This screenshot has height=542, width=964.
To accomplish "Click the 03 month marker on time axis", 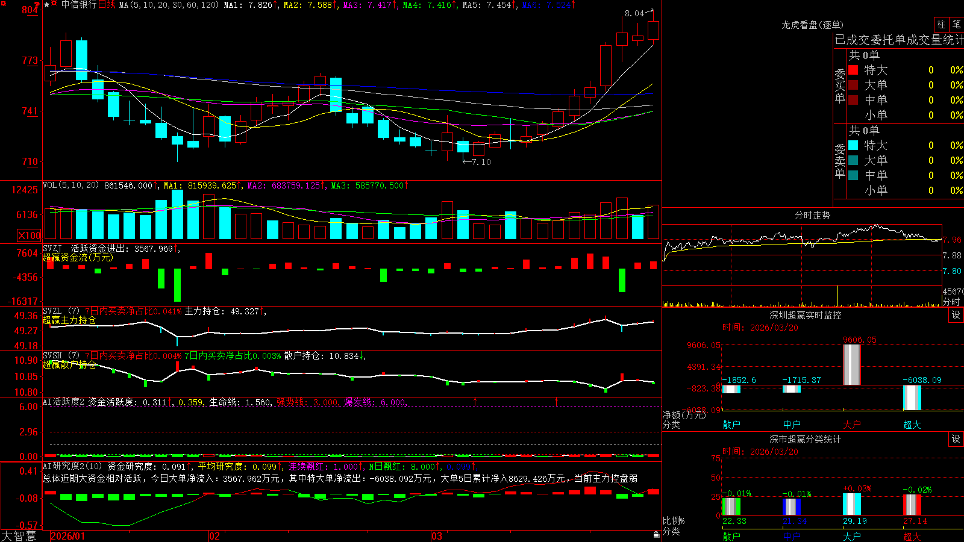I will click(x=437, y=536).
